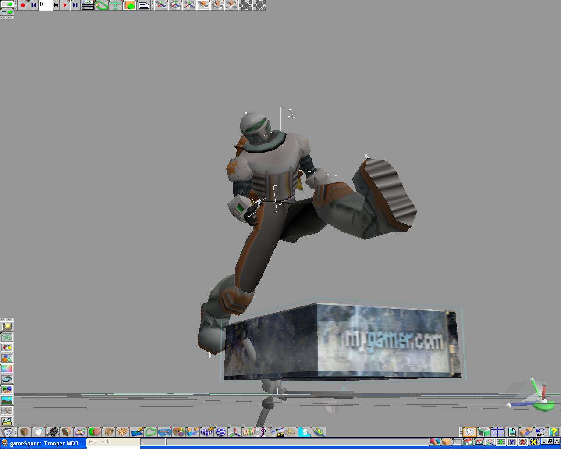Click the yellow cross reset view icon
This screenshot has height=449, width=561.
click(534, 442)
